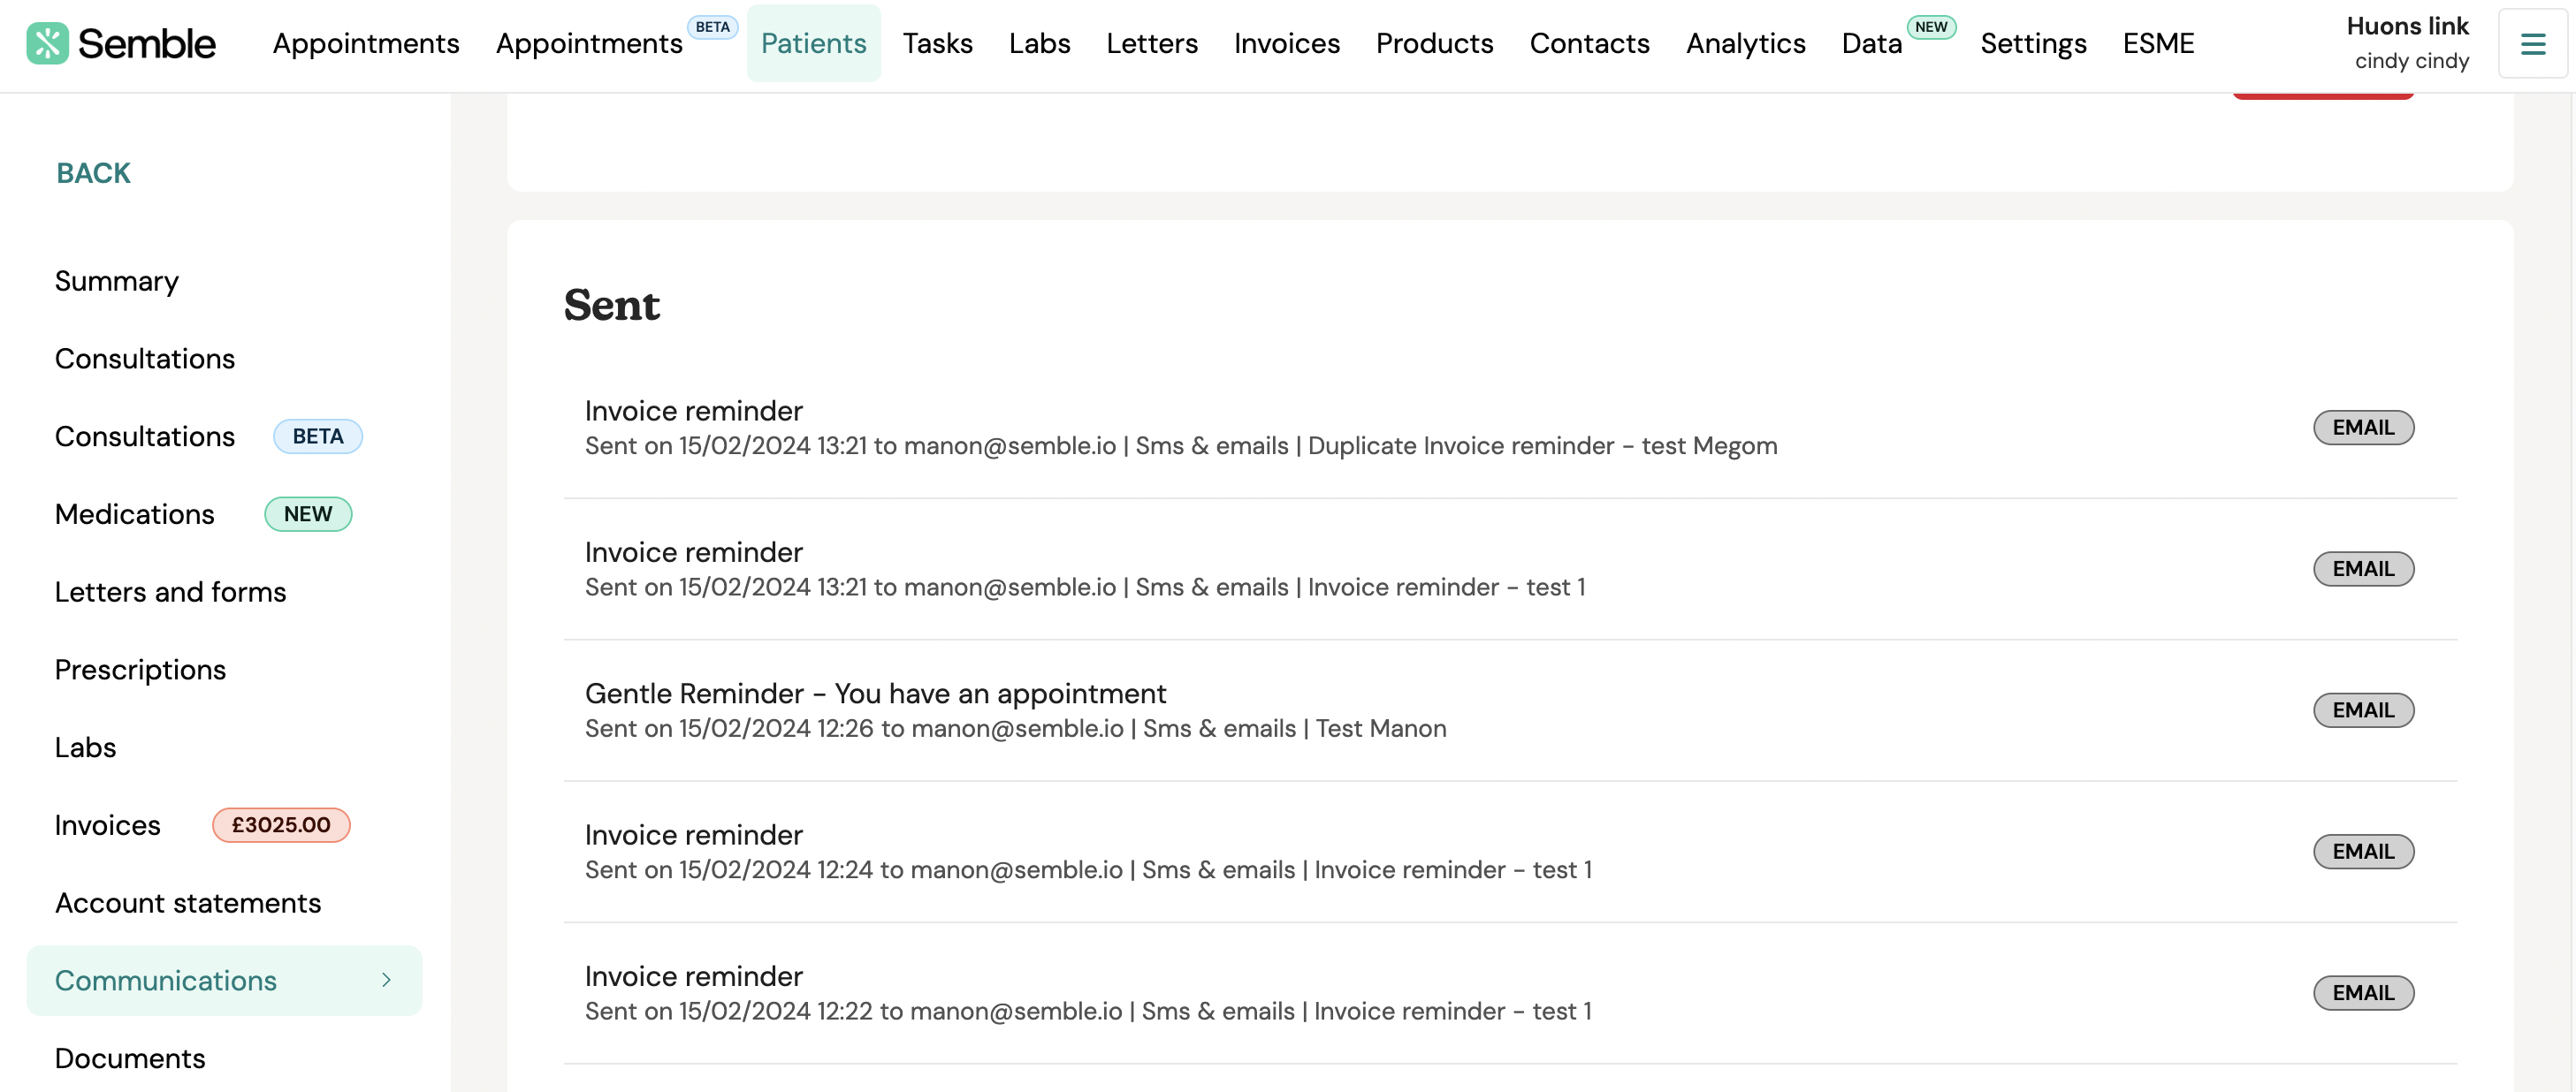Open the Contacts menu item
The height and width of the screenshot is (1092, 2576).
coord(1590,43)
